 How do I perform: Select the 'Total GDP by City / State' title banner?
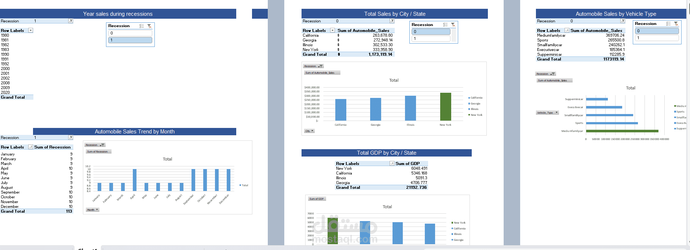point(387,153)
